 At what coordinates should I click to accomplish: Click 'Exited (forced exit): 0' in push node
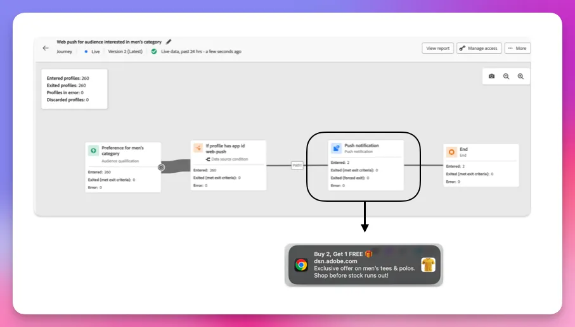coord(350,178)
